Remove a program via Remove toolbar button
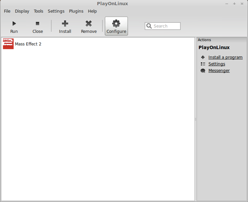The image size is (248, 202). [x=89, y=27]
